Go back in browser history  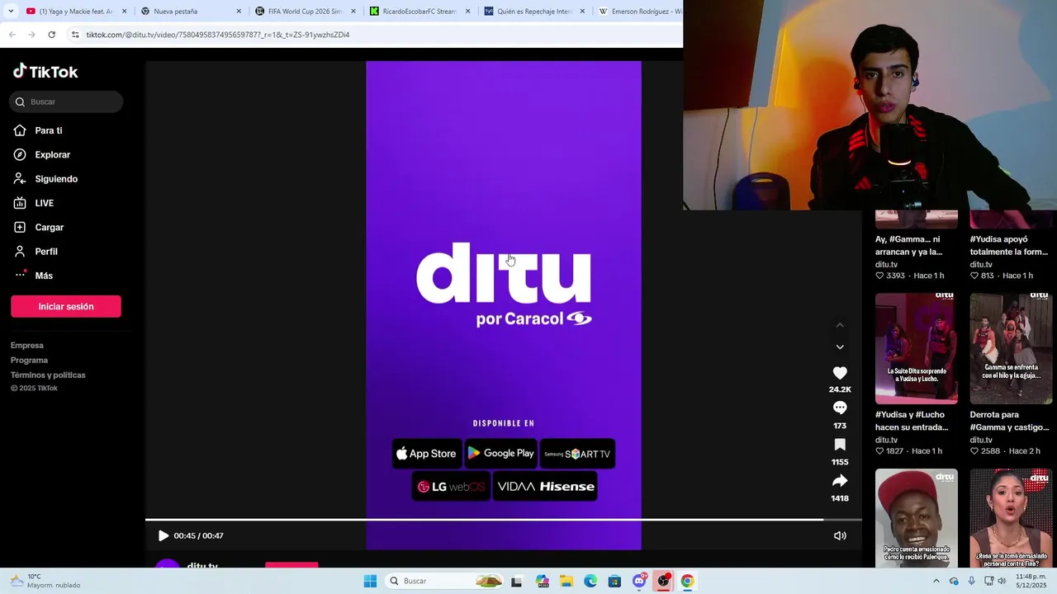pyautogui.click(x=12, y=35)
